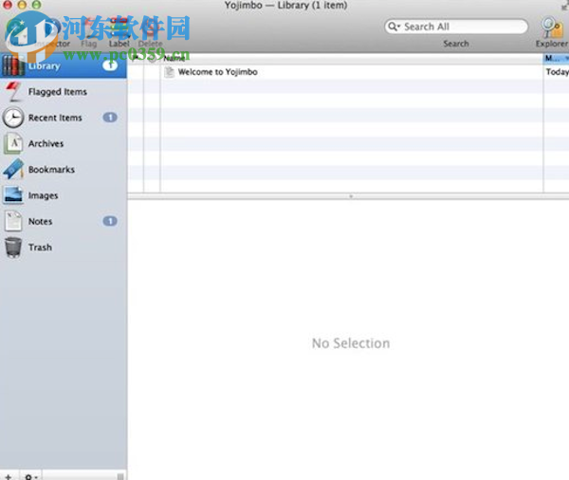This screenshot has height=480, width=569.
Task: Click the Delete toolbar button
Action: [x=150, y=33]
